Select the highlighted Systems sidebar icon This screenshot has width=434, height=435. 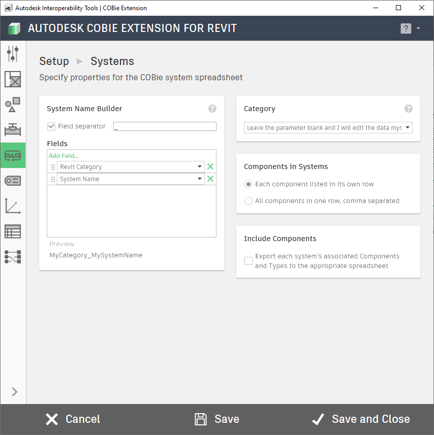(13, 155)
